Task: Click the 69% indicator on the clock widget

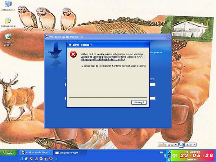Action: (175, 156)
